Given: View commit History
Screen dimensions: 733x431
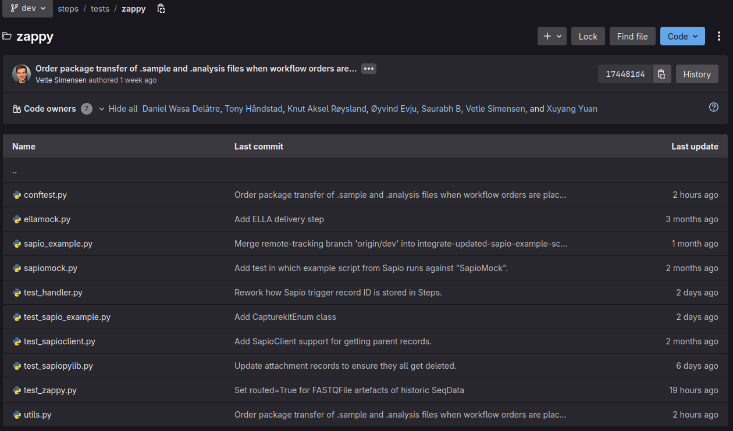Looking at the screenshot, I should pos(697,74).
